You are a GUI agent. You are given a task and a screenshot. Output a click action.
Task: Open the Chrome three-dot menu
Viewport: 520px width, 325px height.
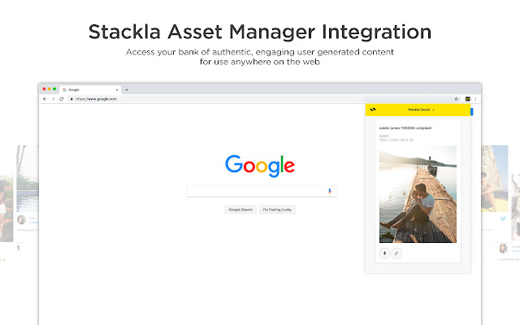(x=475, y=99)
